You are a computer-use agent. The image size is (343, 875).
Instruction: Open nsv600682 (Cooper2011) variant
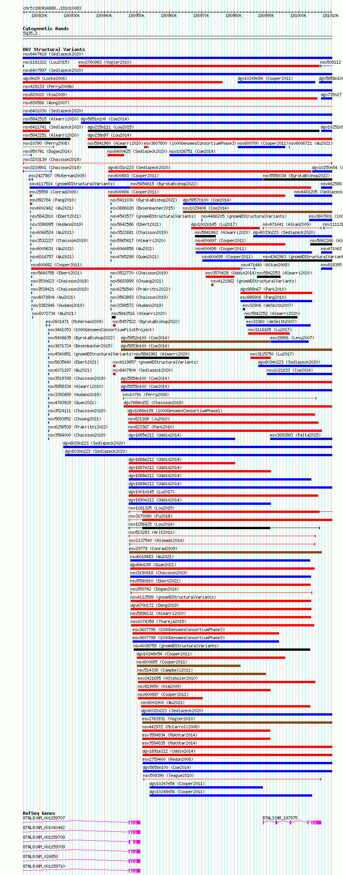coord(56,265)
